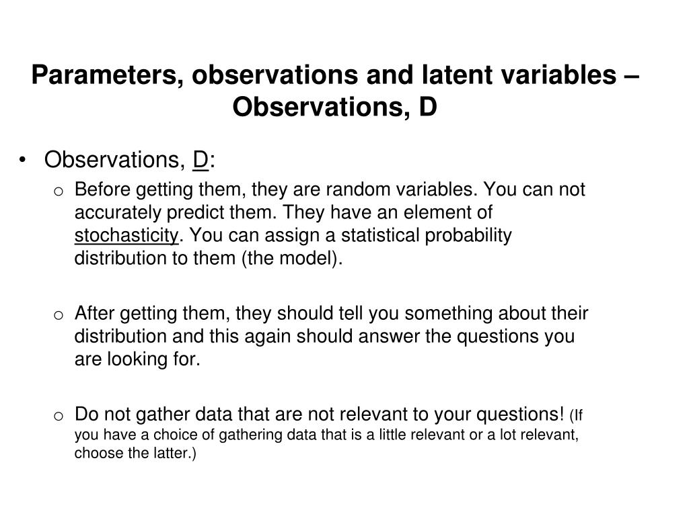Click the phrase 'accurately predict them'
This screenshot has width=689, height=516.
(176, 213)
